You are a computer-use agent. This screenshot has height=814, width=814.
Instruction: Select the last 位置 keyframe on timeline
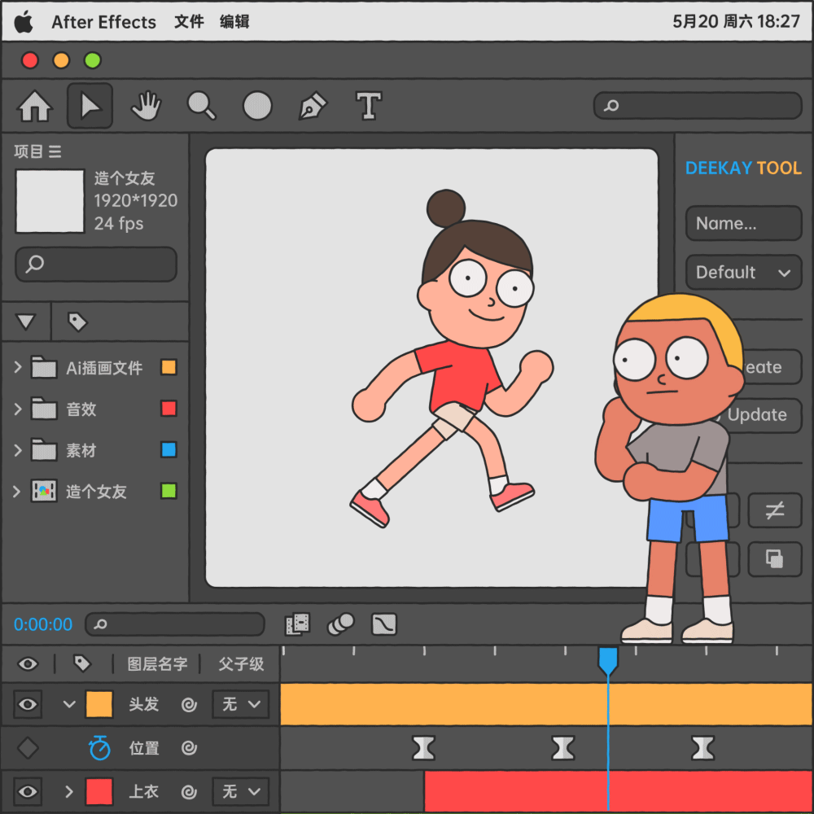click(x=703, y=748)
